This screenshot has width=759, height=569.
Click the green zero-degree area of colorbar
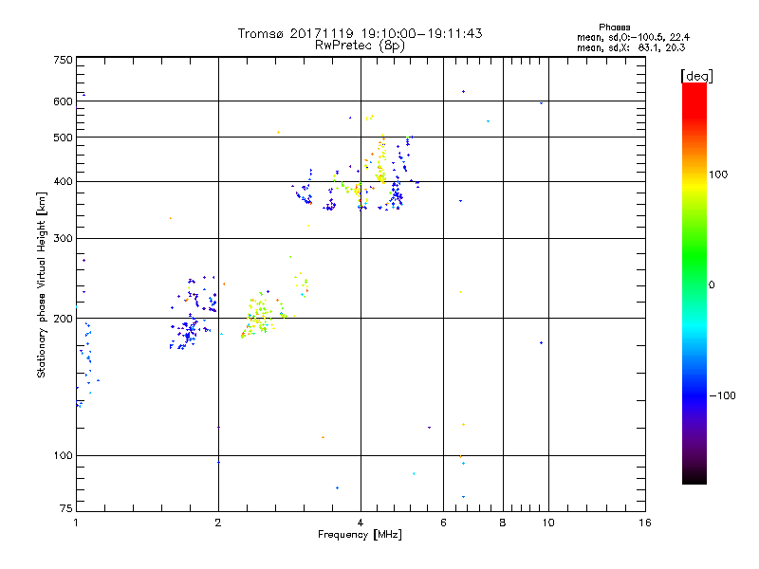click(x=694, y=284)
